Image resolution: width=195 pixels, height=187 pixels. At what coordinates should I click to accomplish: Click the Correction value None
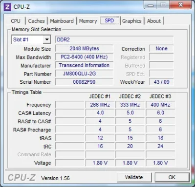click(161, 49)
